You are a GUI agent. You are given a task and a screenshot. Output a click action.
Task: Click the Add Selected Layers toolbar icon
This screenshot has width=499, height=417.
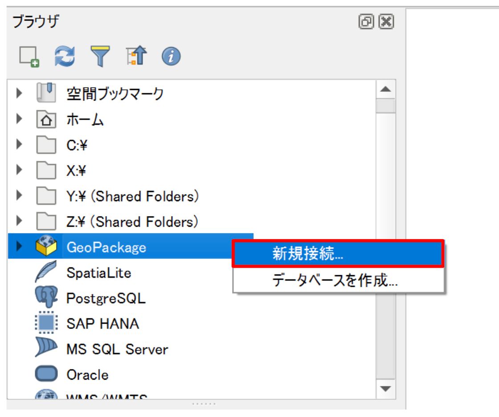tap(29, 56)
